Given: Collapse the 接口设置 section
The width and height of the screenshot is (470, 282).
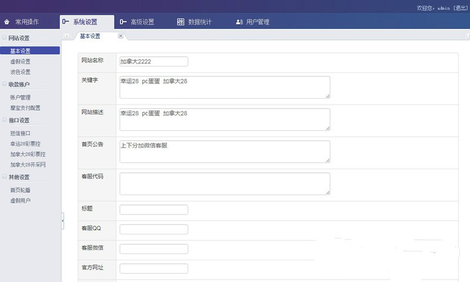Looking at the screenshot, I should tap(5, 120).
